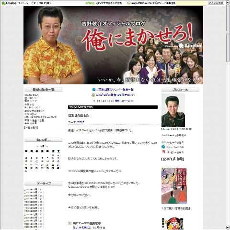Viewport: 230px width, 230px height.
Task: Open the アメンバー記事一覧 link
Action: coord(115,90)
